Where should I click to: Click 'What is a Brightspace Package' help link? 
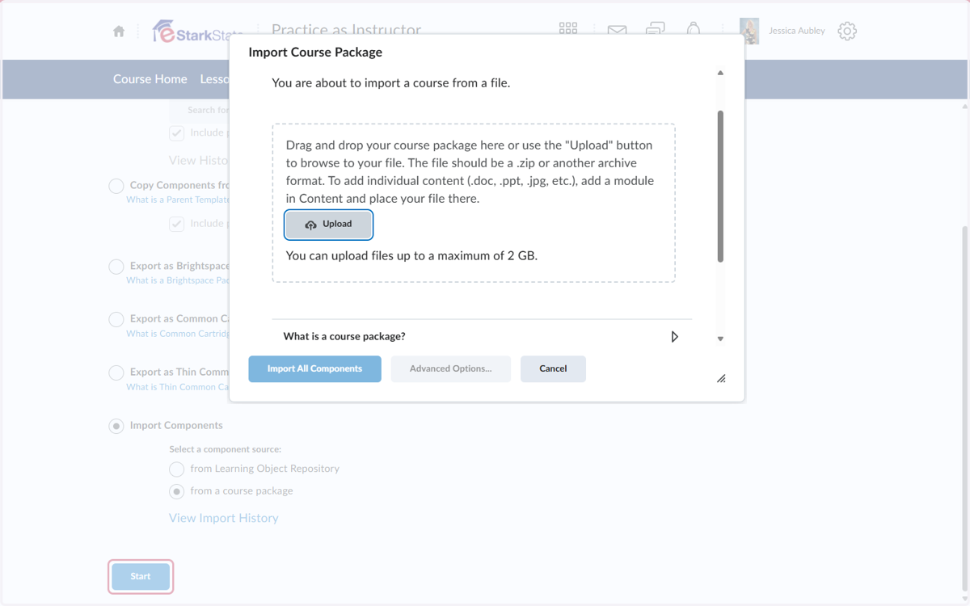pos(178,280)
